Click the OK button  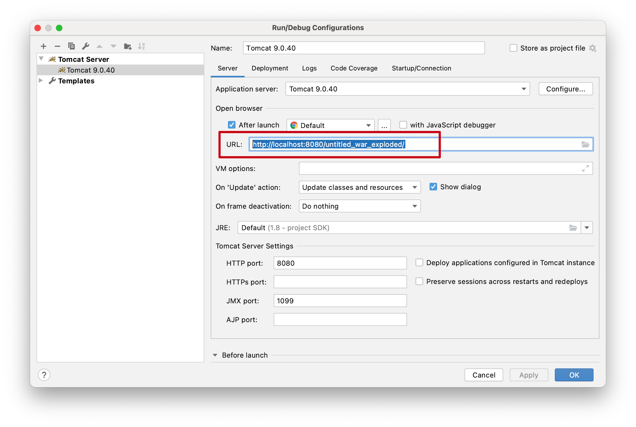click(574, 375)
